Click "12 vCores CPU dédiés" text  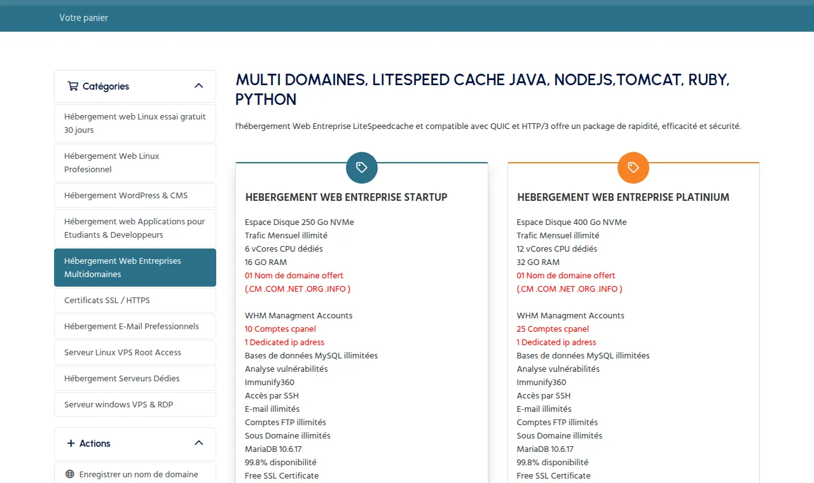pos(557,248)
